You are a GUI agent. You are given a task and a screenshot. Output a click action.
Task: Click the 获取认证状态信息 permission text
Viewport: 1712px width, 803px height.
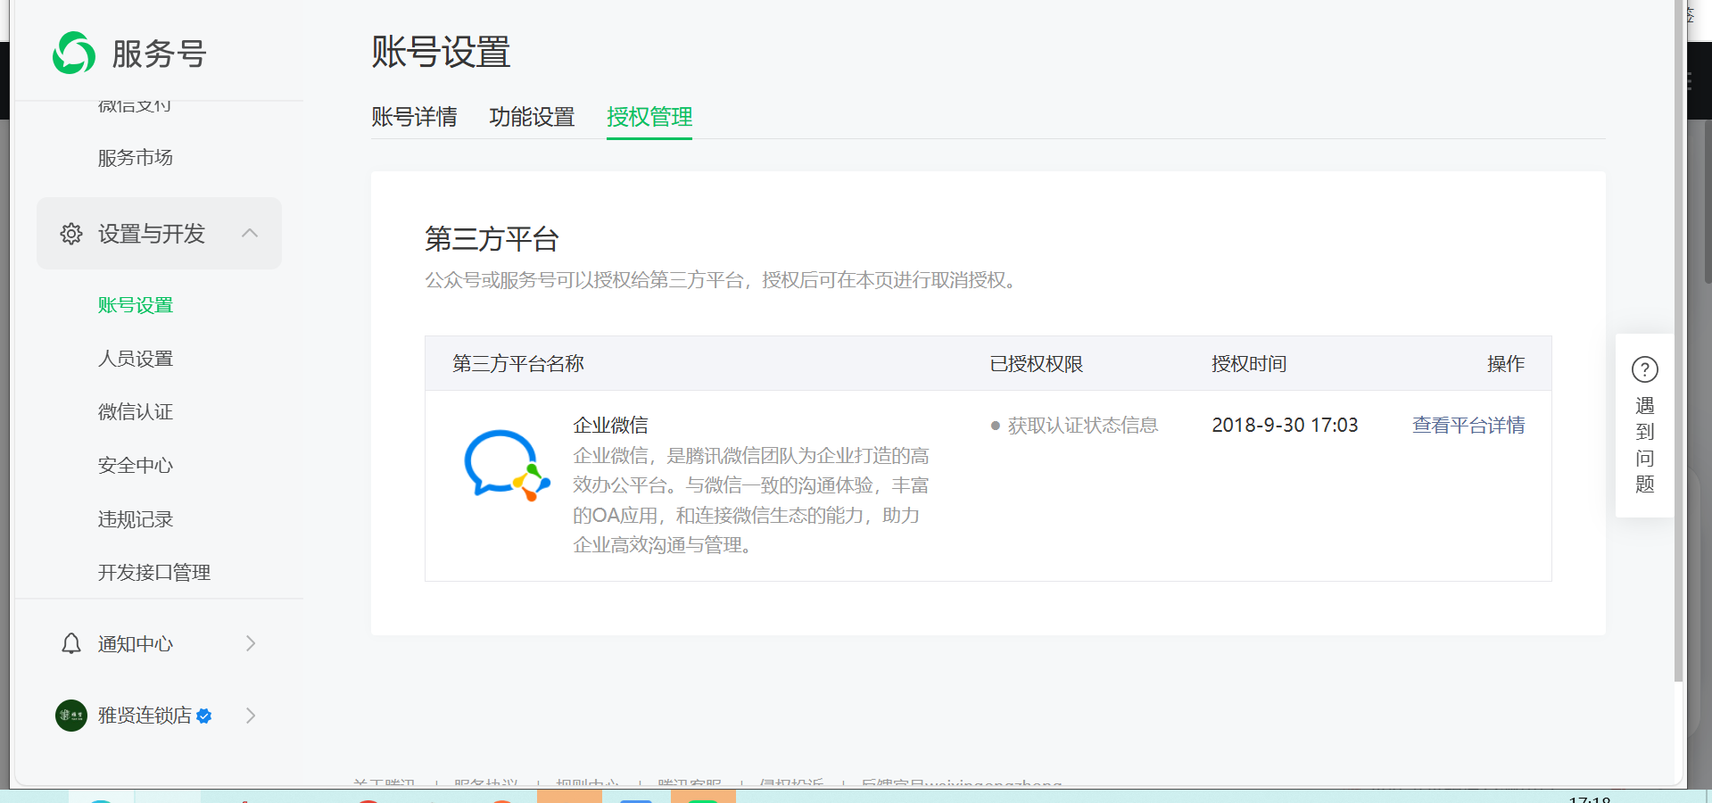1083,426
